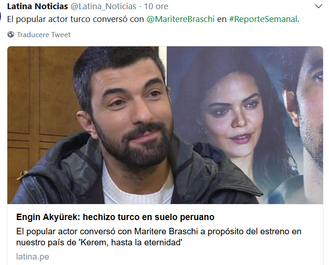This screenshot has width=329, height=265.
Task: Open the Latina Noticias profile name
Action: click(38, 6)
